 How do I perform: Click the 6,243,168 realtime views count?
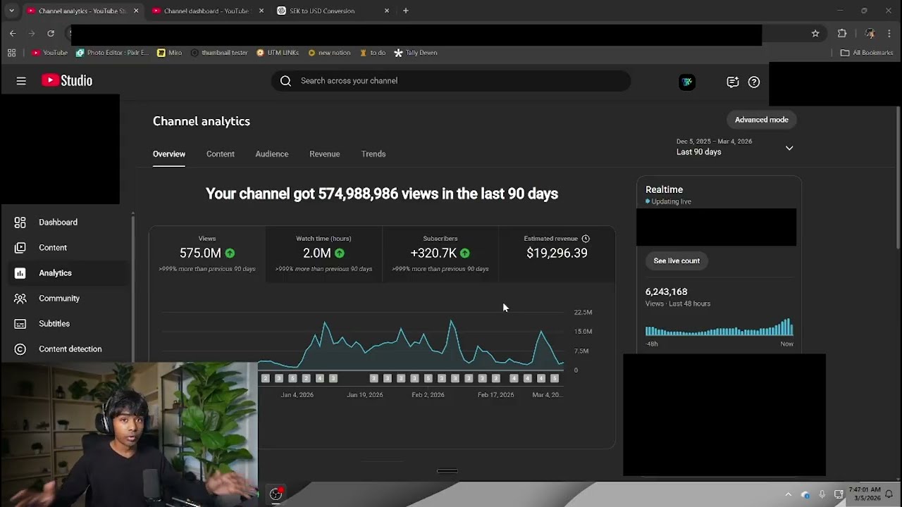coord(666,292)
